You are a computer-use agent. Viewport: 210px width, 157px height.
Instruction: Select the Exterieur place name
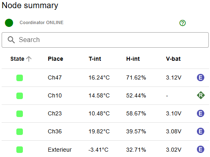click(x=60, y=150)
